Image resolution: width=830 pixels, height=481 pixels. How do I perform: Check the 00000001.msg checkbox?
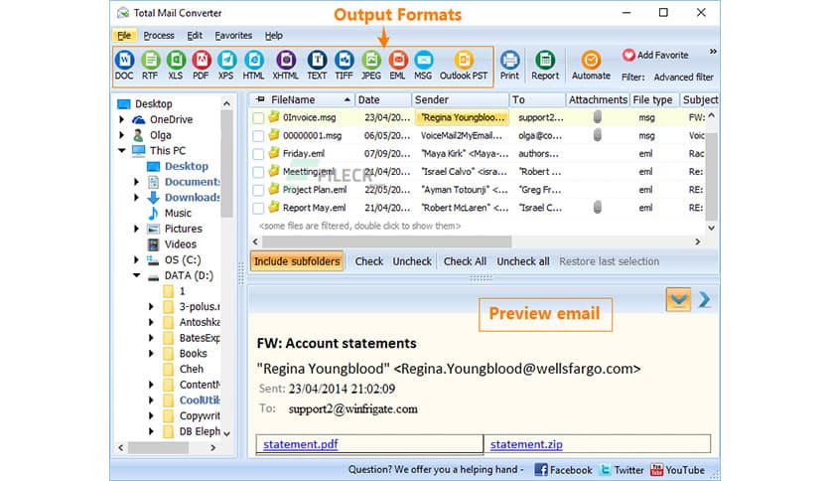(x=258, y=136)
